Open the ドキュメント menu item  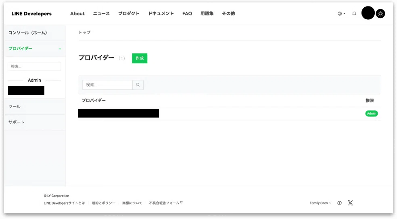pyautogui.click(x=161, y=14)
